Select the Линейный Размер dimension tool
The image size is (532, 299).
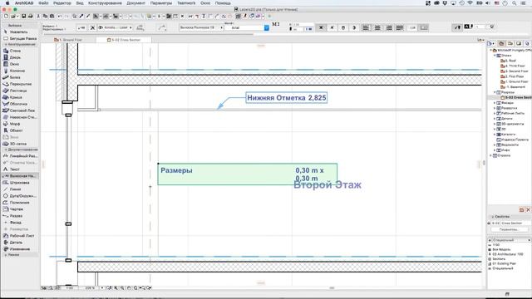tap(20, 156)
